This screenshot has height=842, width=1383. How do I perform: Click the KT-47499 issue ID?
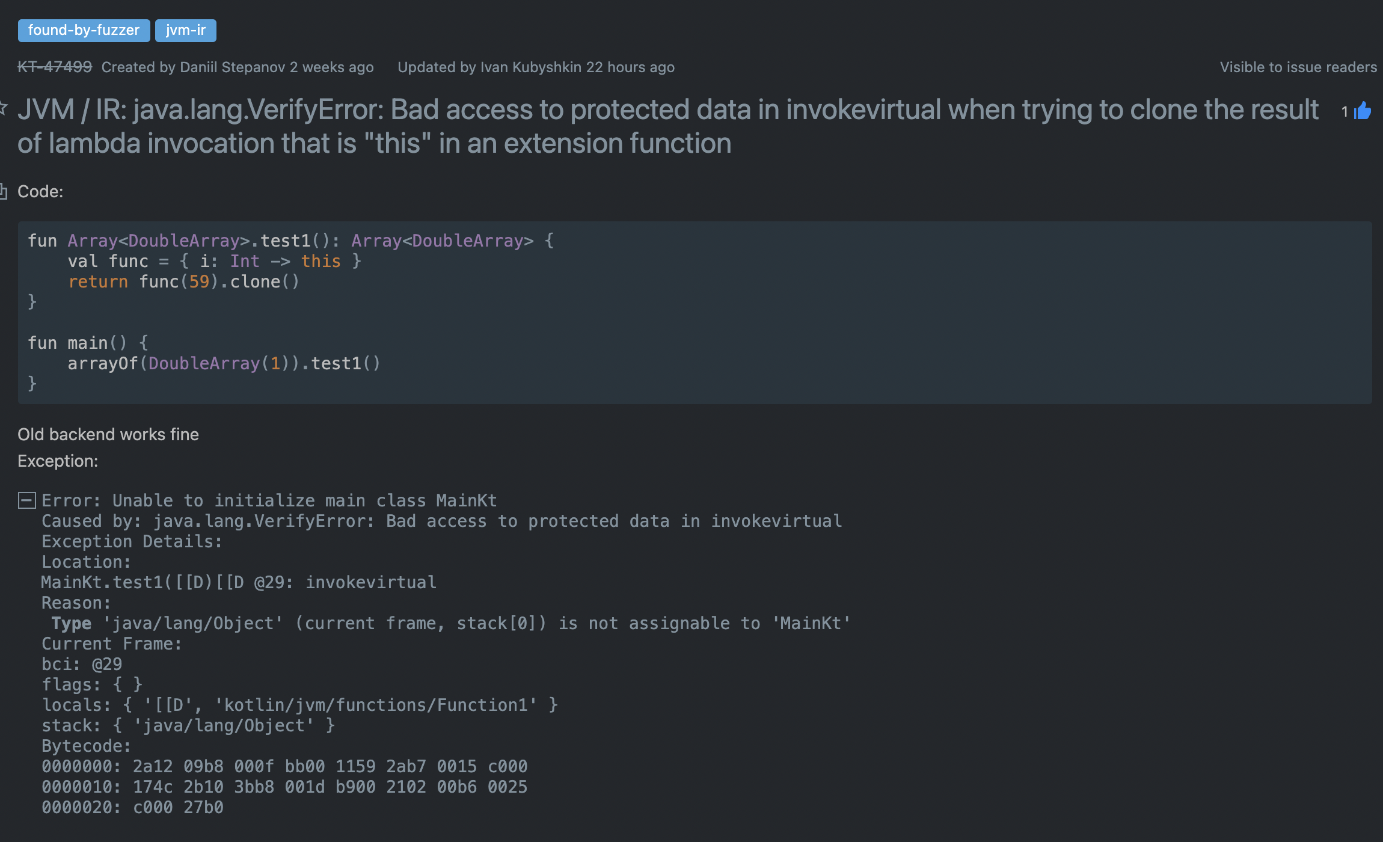click(55, 67)
